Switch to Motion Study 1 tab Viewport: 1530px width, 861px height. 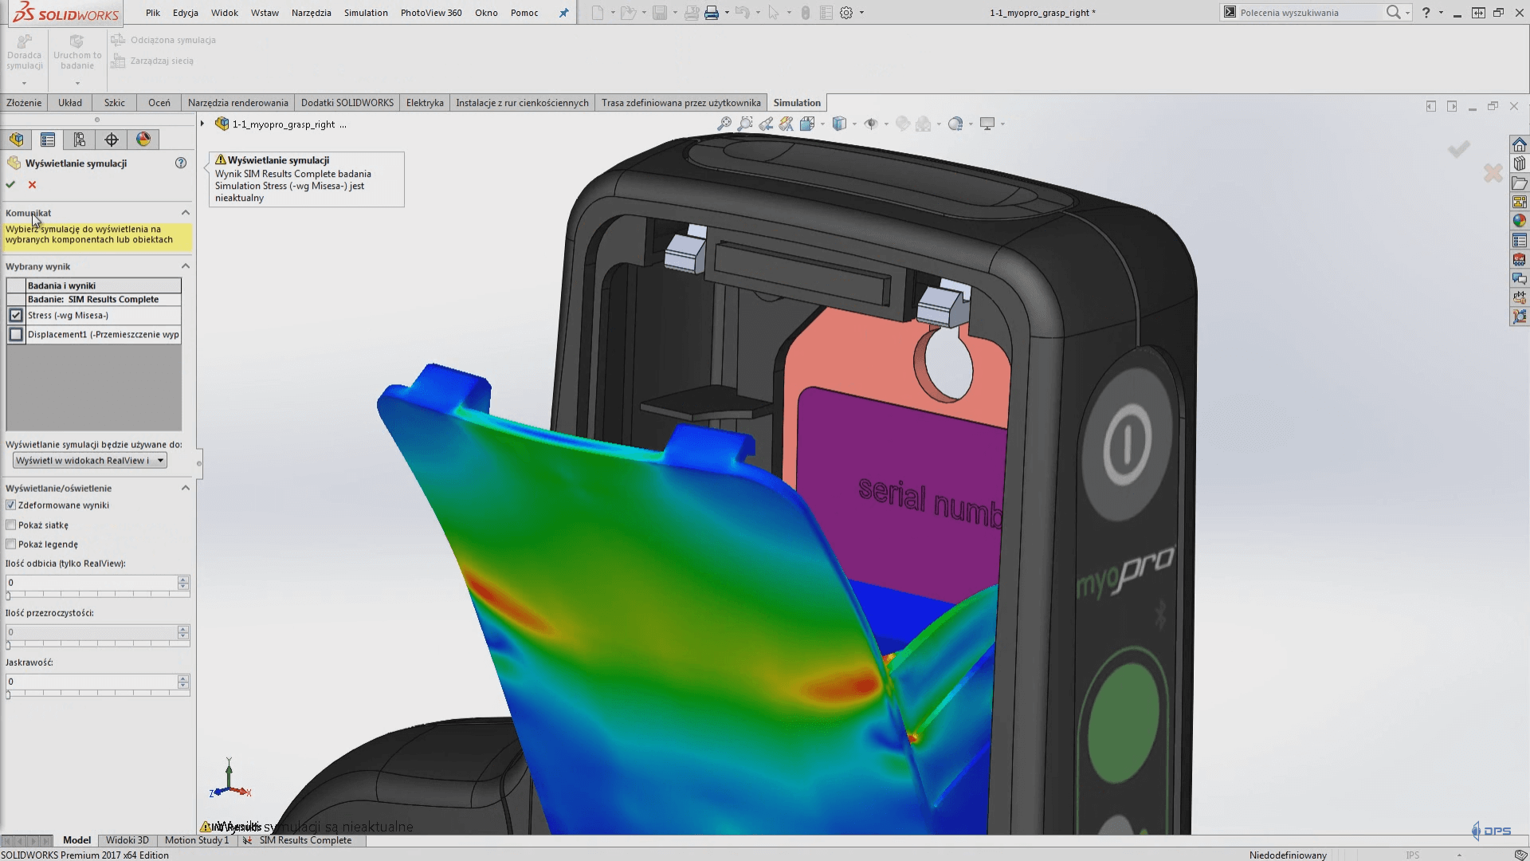point(196,840)
